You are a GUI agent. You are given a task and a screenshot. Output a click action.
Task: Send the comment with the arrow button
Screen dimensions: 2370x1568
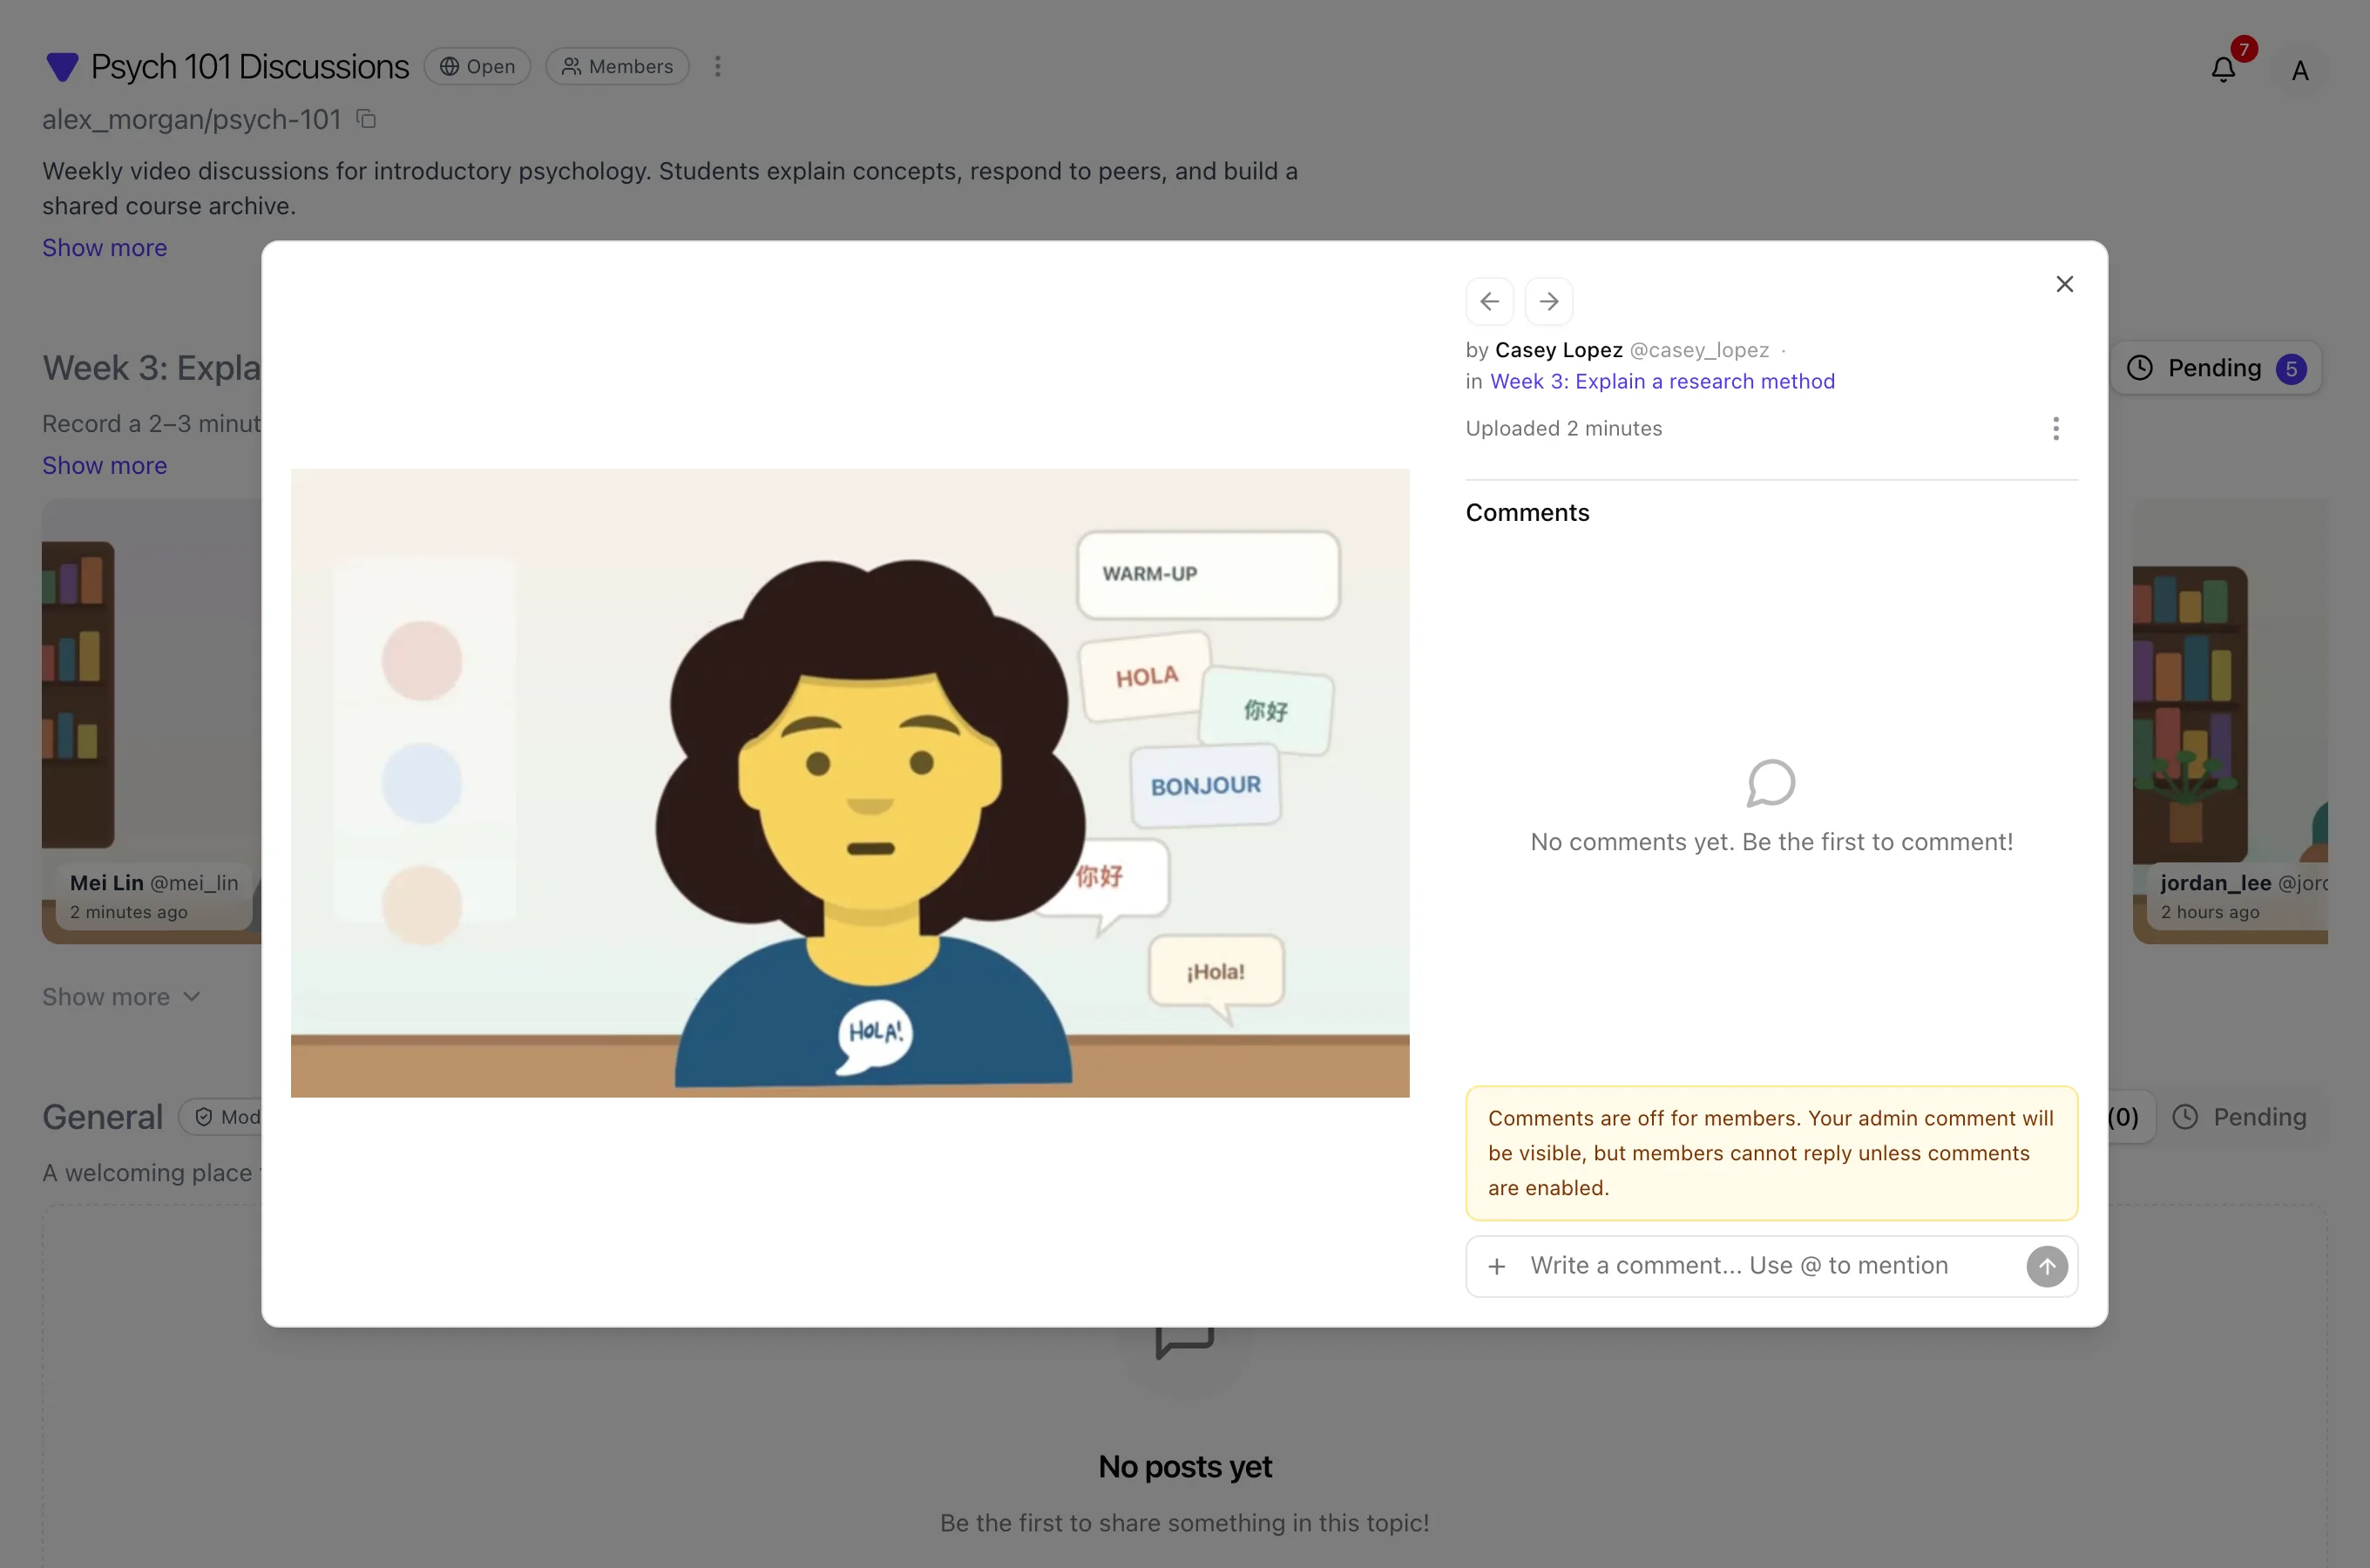pyautogui.click(x=2046, y=1266)
